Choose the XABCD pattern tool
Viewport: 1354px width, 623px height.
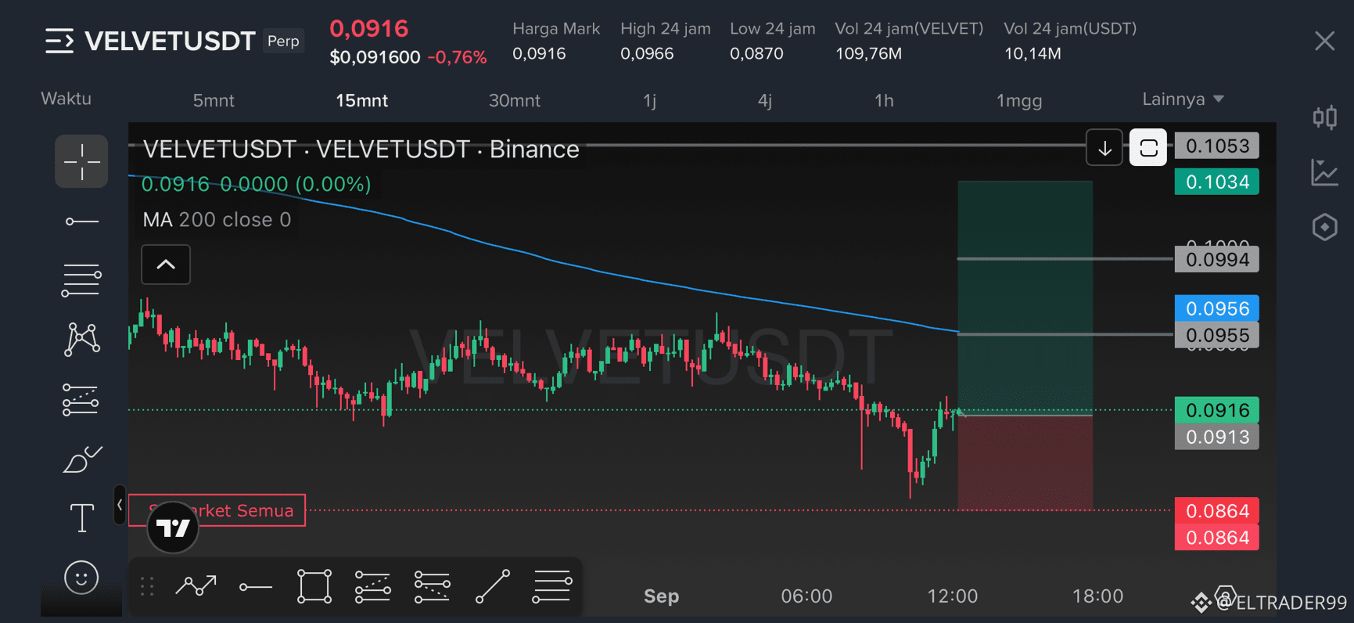(x=81, y=340)
